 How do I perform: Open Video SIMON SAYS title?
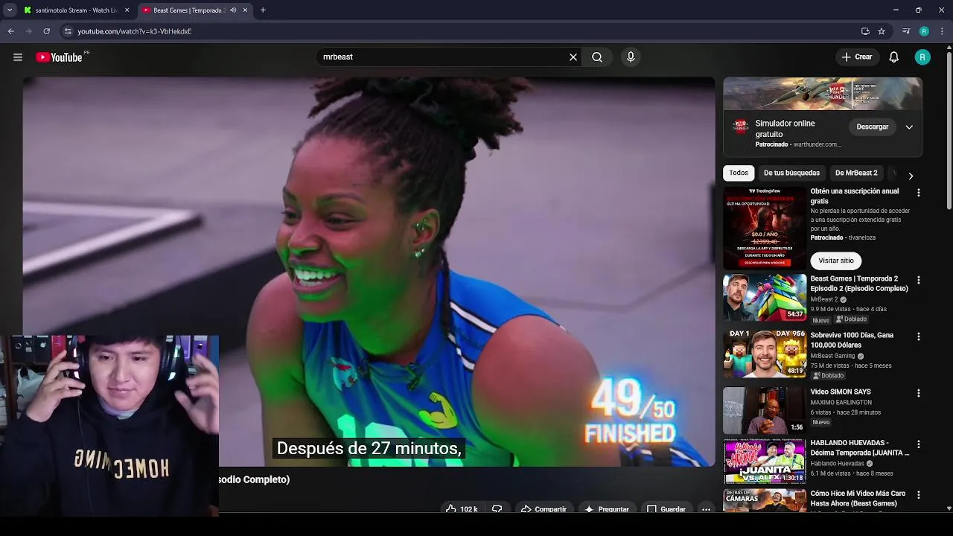[841, 392]
